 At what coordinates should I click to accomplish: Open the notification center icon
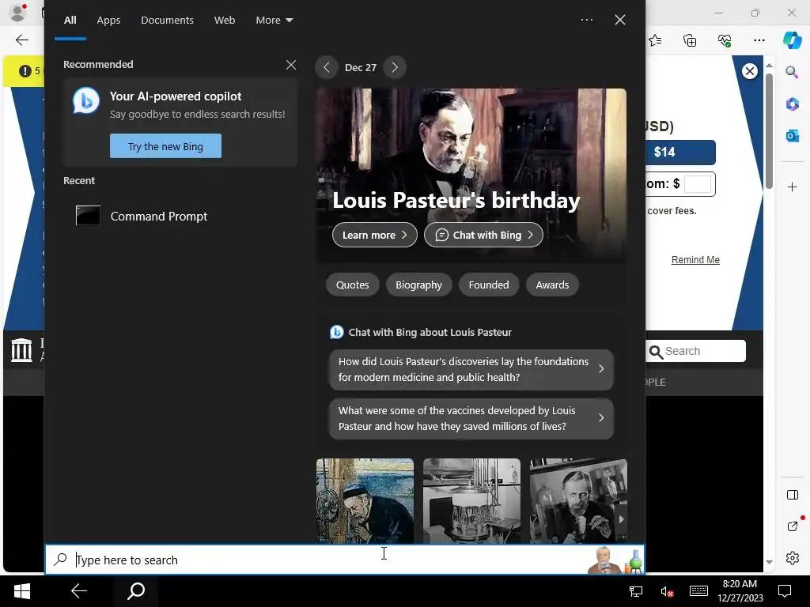click(785, 591)
